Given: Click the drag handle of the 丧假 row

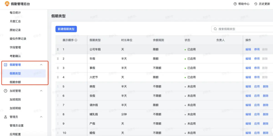Looking at the screenshot, I should tap(58, 96).
